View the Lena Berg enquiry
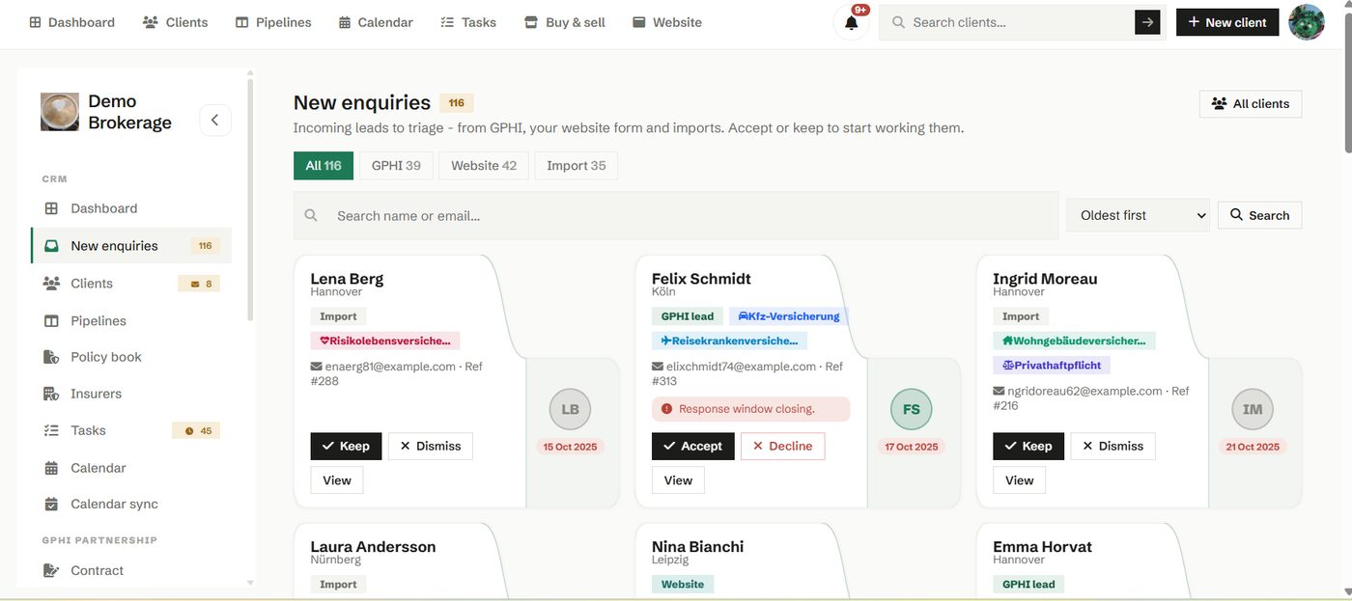This screenshot has width=1352, height=601. 337,480
